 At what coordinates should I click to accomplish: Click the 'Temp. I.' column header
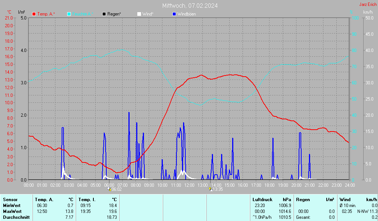(x=87, y=200)
